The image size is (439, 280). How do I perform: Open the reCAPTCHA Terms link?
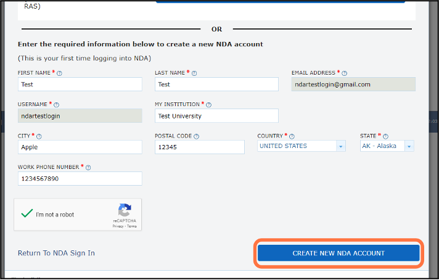131,226
